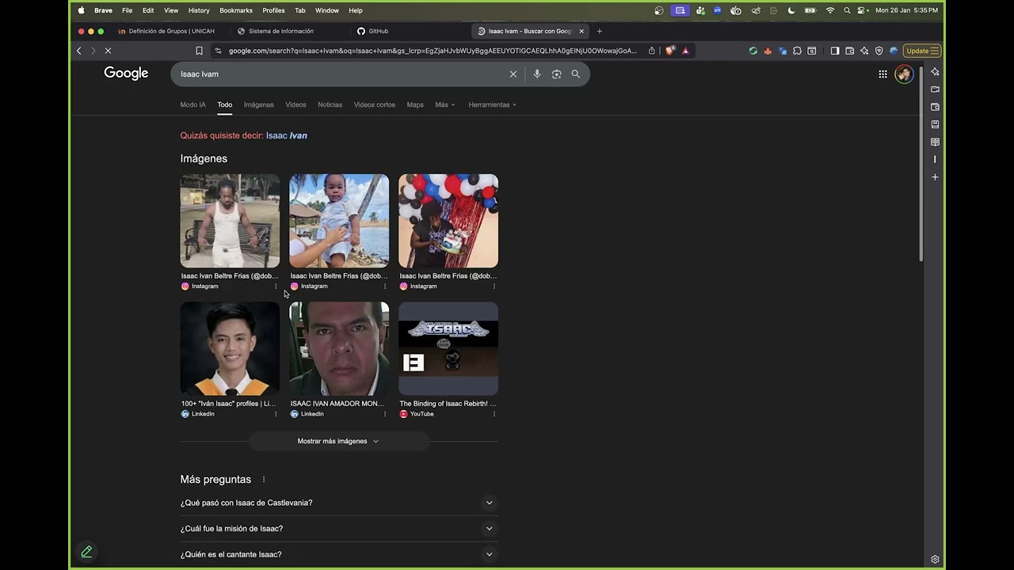Expand the Más search filter dropdown
Viewport: 1014px width, 570px height.
tap(444, 104)
